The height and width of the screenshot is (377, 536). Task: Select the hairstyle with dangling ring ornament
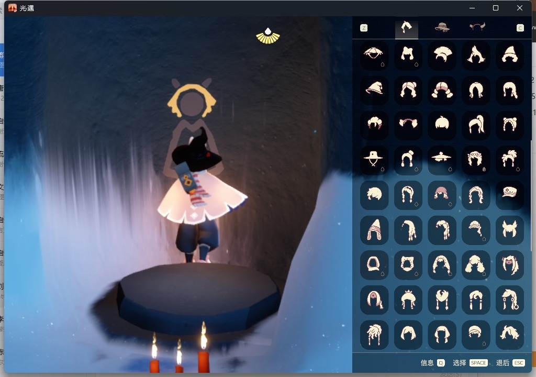point(510,300)
